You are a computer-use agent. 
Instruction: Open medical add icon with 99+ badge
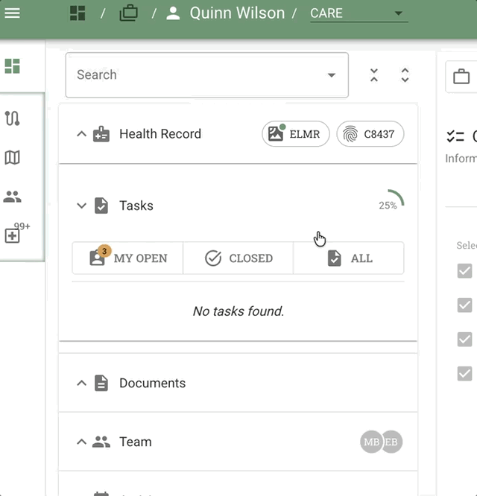13,235
